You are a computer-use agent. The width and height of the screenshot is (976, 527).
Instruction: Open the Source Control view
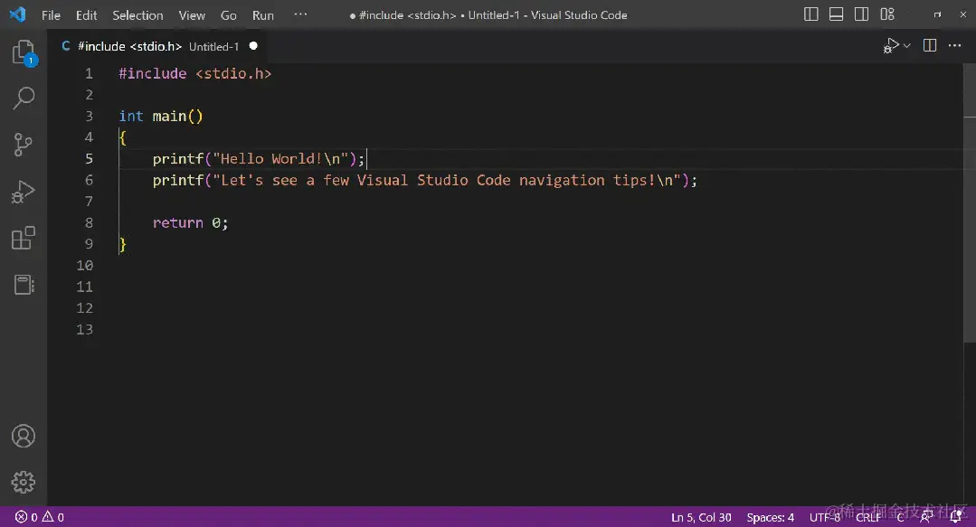[x=23, y=145]
